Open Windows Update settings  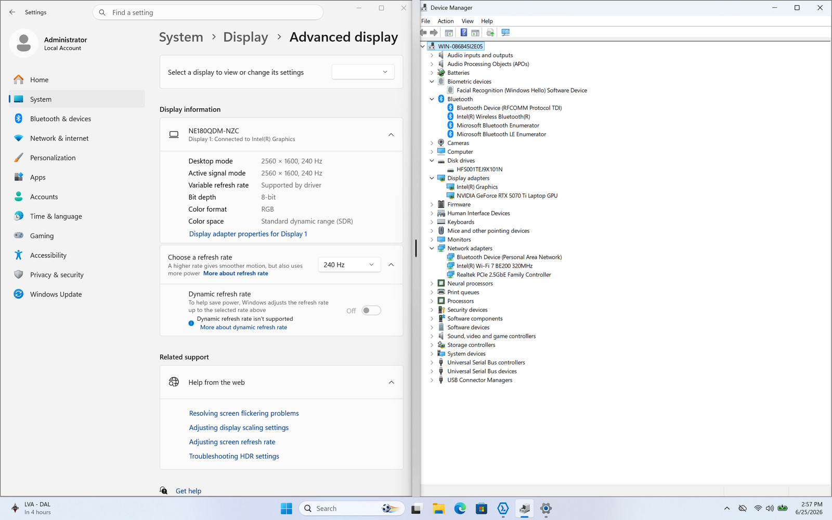pyautogui.click(x=77, y=294)
